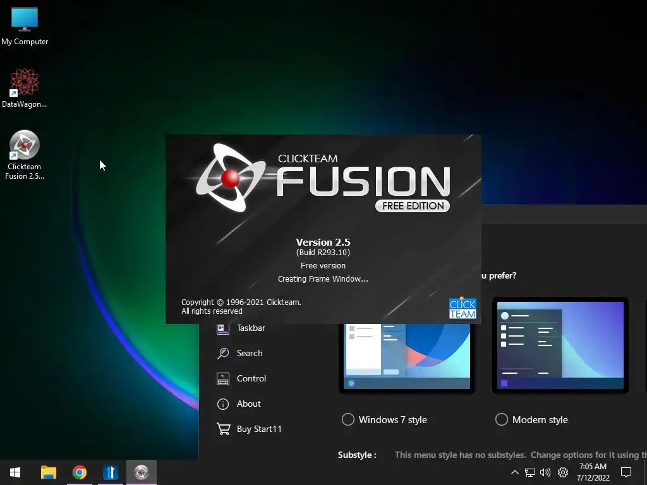Click the shopping cart icon

click(223, 429)
